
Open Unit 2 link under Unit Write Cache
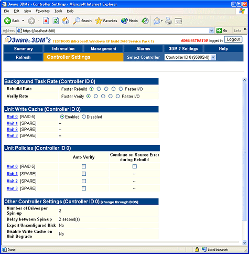click(12, 130)
